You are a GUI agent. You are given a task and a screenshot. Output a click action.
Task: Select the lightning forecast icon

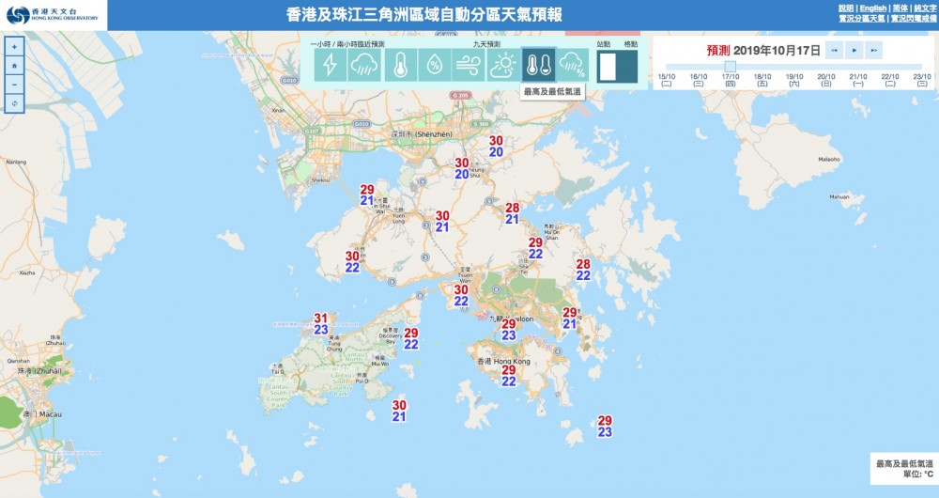[x=330, y=65]
